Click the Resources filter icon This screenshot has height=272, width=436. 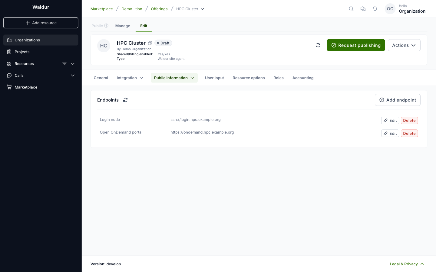[x=64, y=64]
